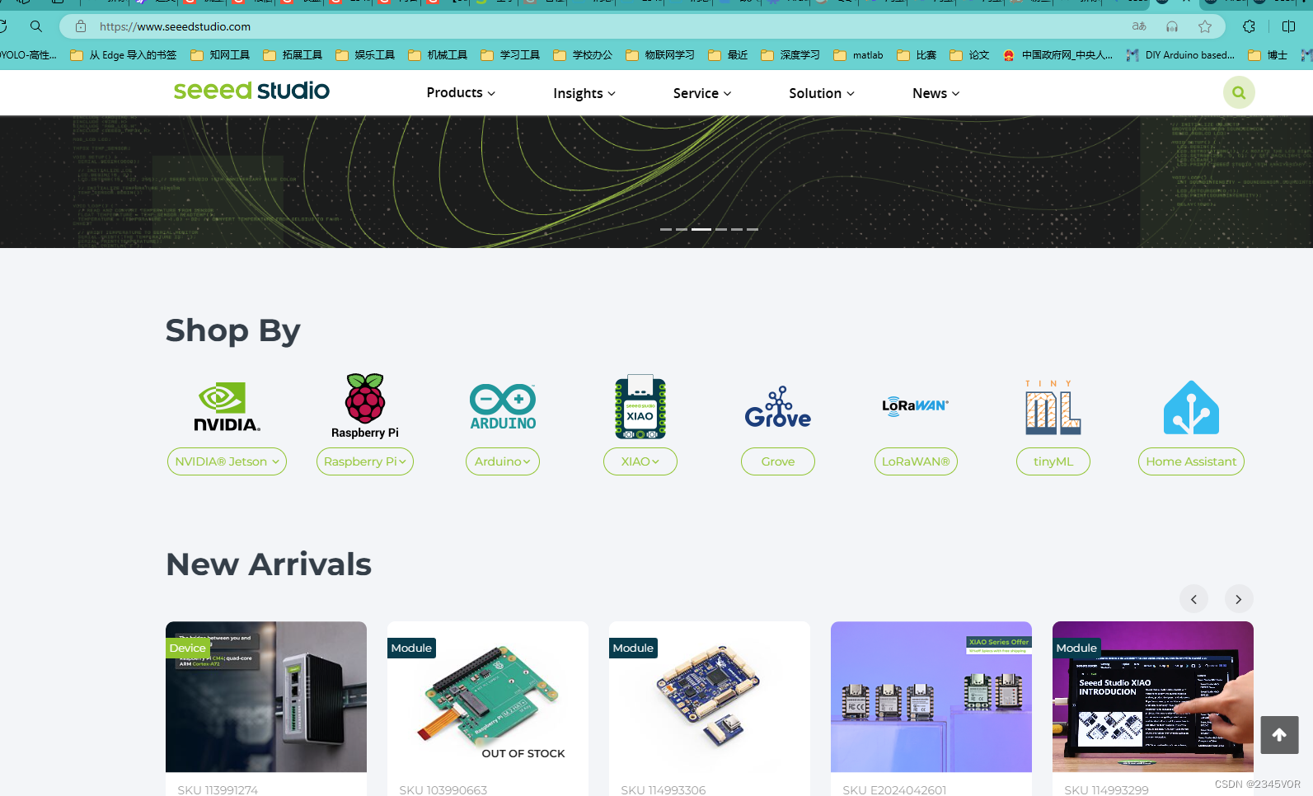
Task: Click the Home Assistant house icon
Action: pyautogui.click(x=1191, y=407)
